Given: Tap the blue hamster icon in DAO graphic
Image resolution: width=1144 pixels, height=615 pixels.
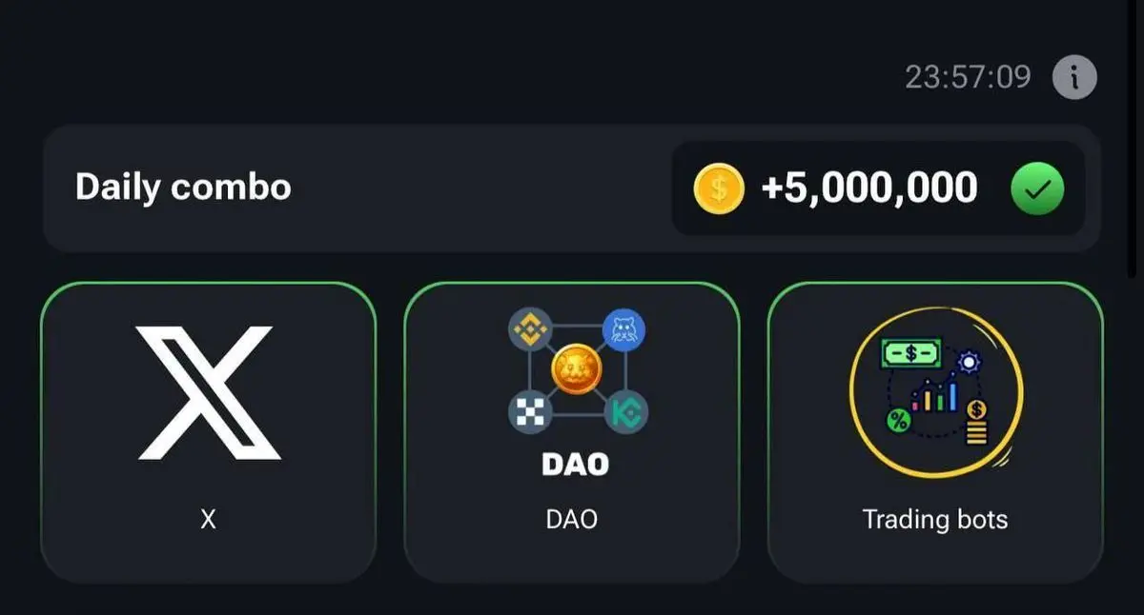Looking at the screenshot, I should coord(624,330).
